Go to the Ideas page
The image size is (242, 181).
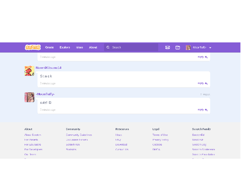pyautogui.click(x=80, y=47)
